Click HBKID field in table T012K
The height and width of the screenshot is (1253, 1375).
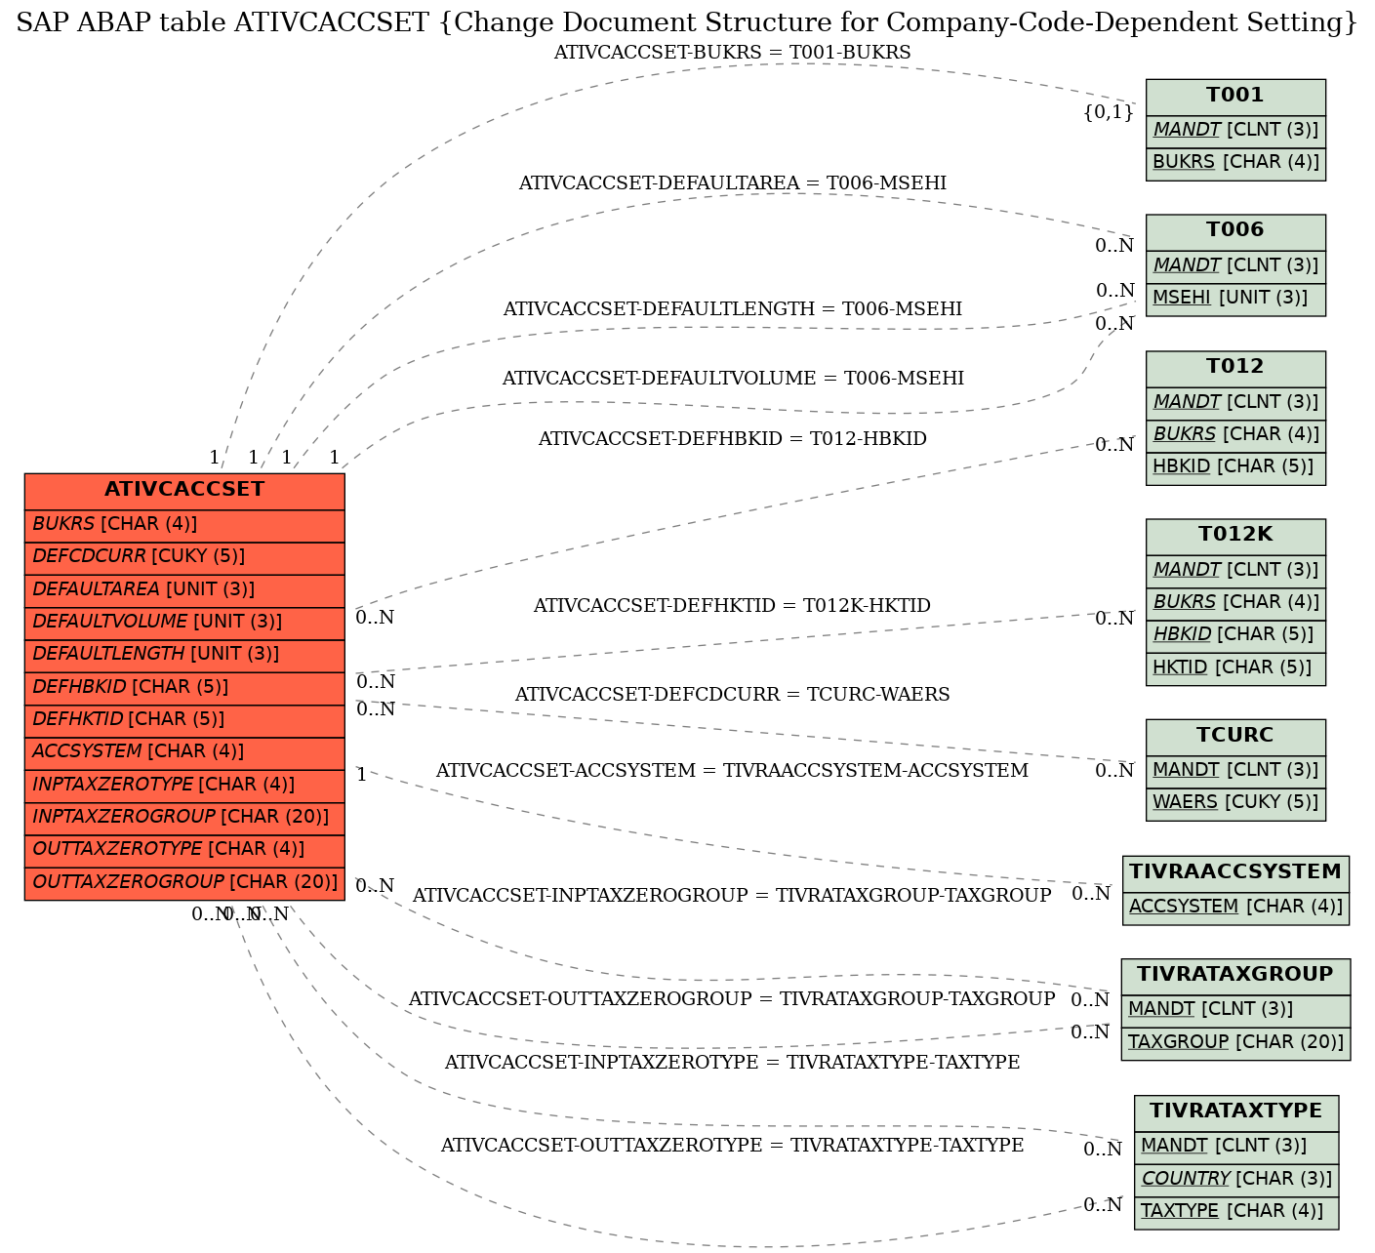coord(1235,635)
